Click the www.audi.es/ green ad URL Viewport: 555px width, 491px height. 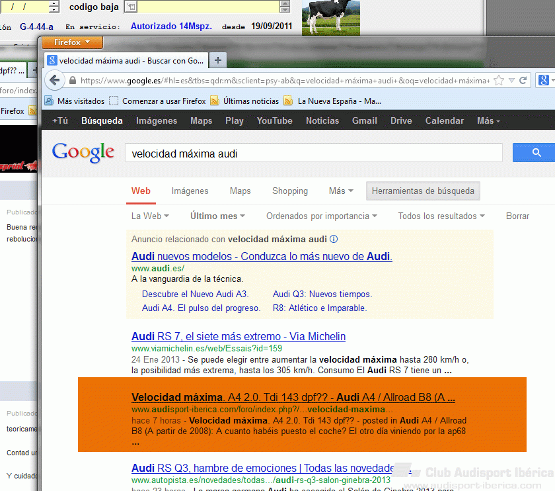pos(157,269)
